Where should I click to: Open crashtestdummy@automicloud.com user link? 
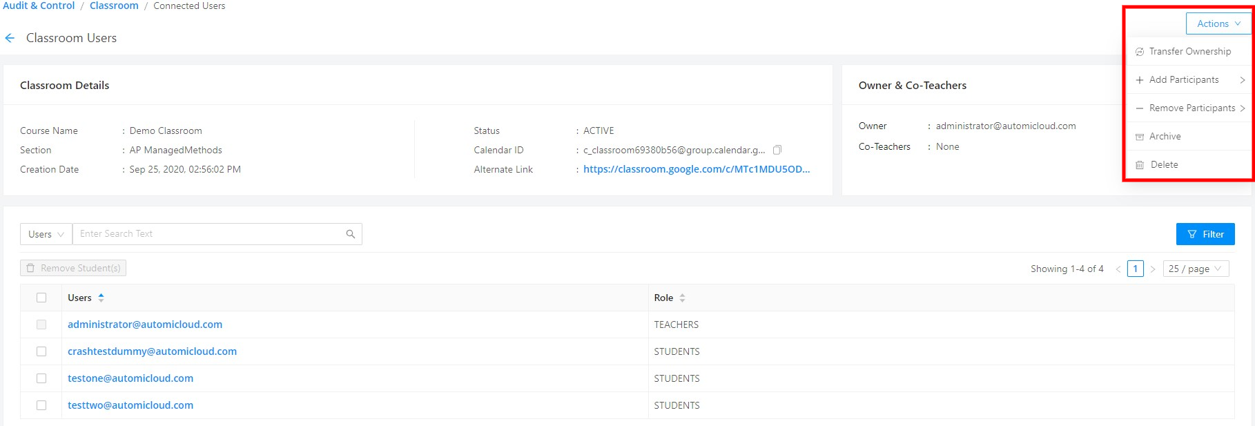(152, 351)
